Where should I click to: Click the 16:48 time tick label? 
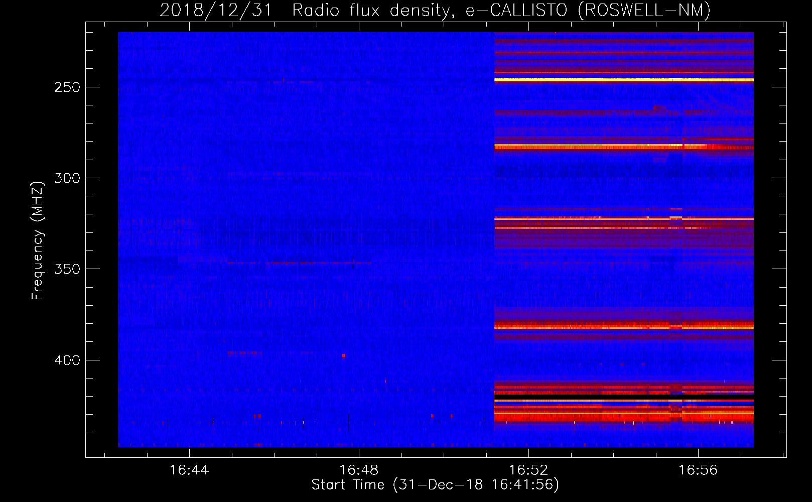point(359,470)
